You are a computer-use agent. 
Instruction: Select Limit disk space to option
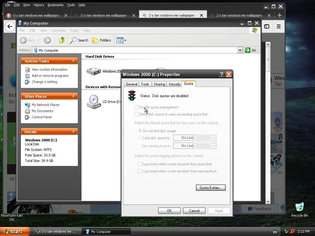(x=140, y=138)
